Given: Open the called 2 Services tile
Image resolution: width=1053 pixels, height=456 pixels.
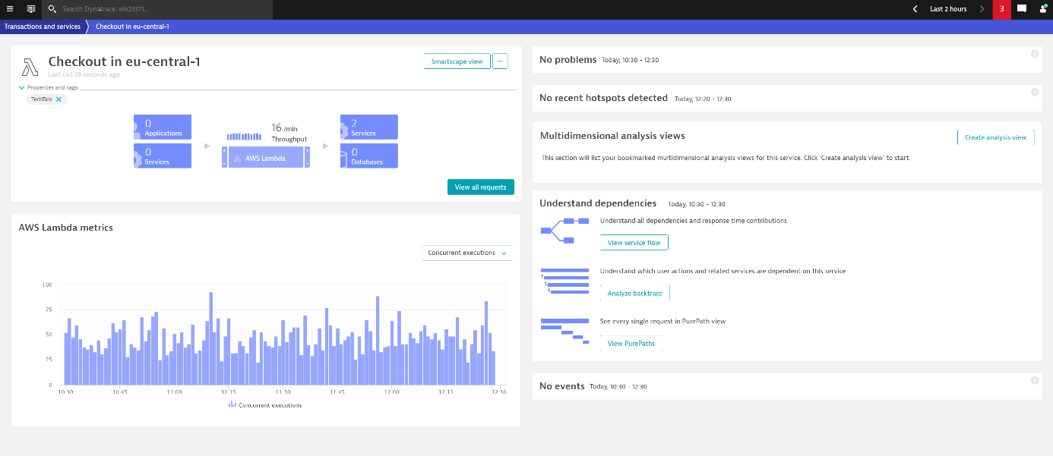Looking at the screenshot, I should tap(369, 127).
